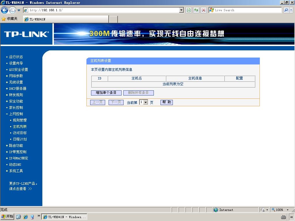Open the page number dropdown
The image size is (295, 221).
[x=143, y=102]
